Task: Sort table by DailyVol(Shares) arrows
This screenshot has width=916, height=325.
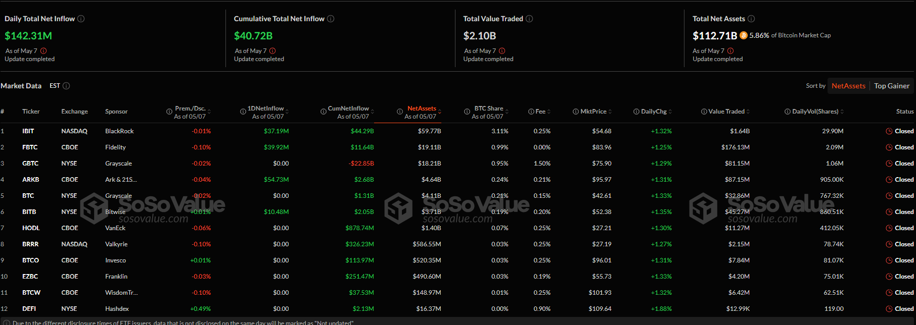Action: [842, 112]
